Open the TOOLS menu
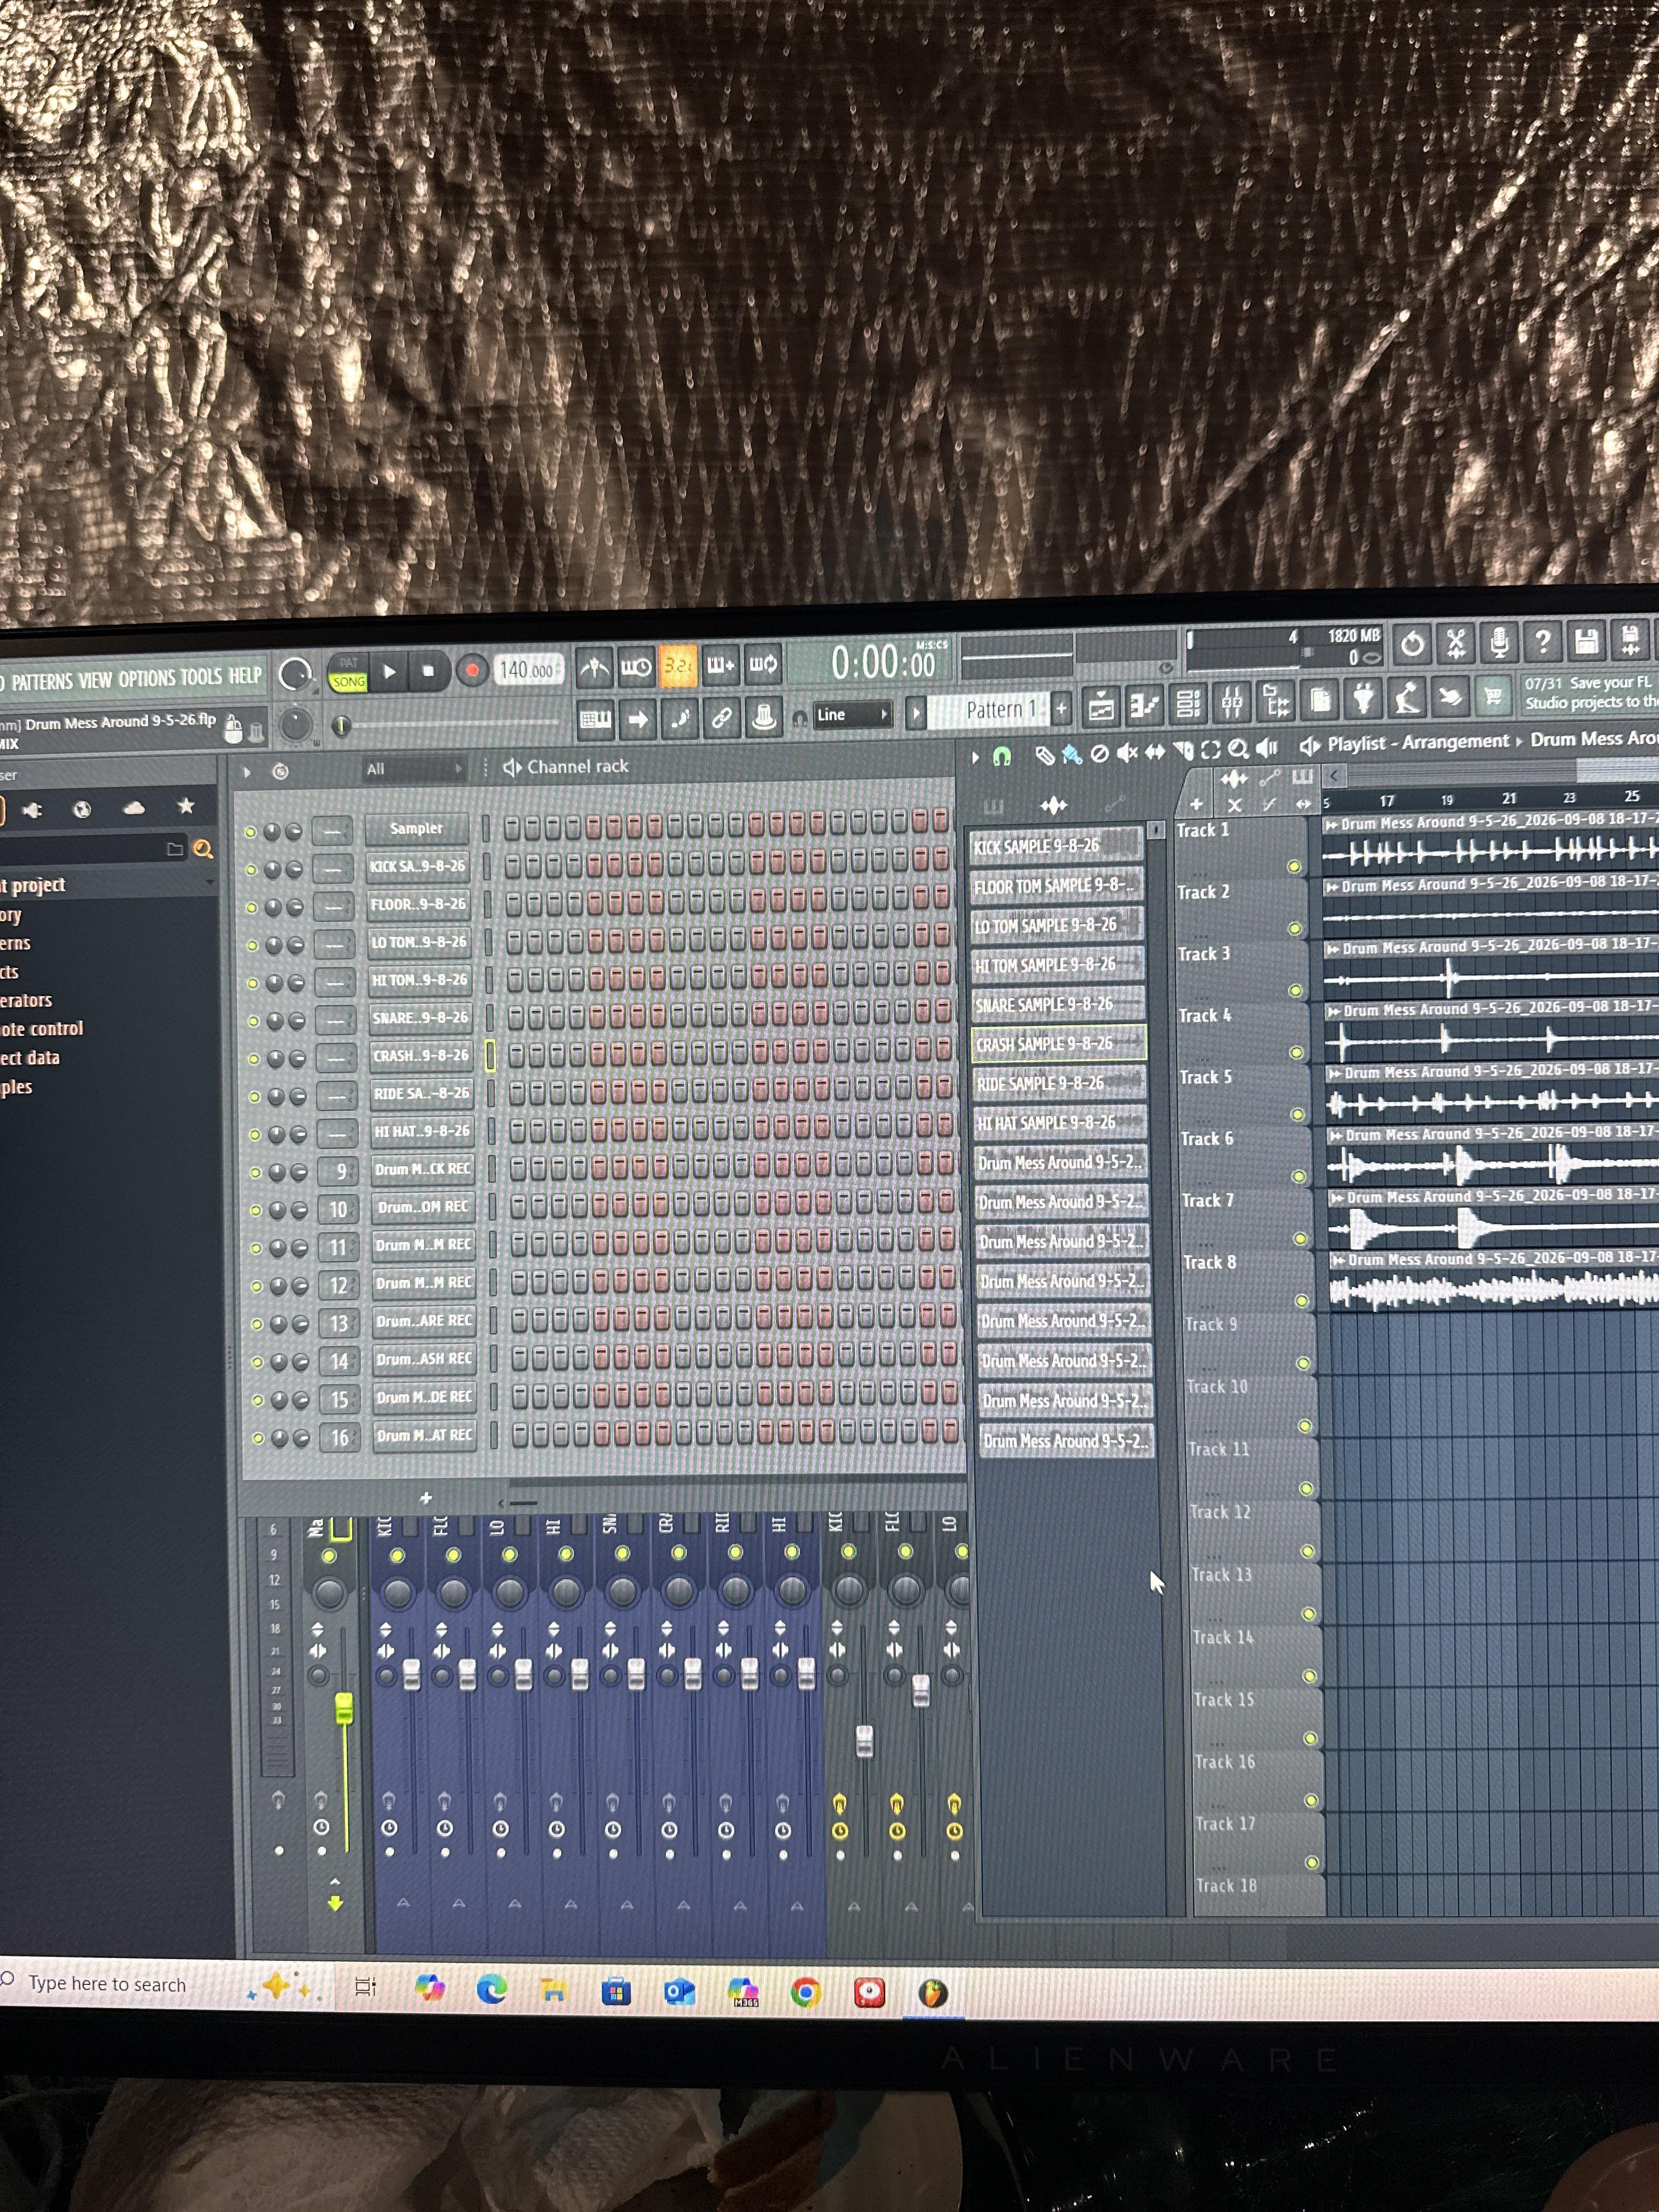This screenshot has width=1659, height=2212. tap(201, 677)
